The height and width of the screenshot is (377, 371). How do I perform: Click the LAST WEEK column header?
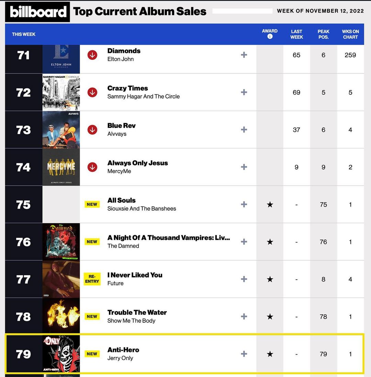[296, 34]
